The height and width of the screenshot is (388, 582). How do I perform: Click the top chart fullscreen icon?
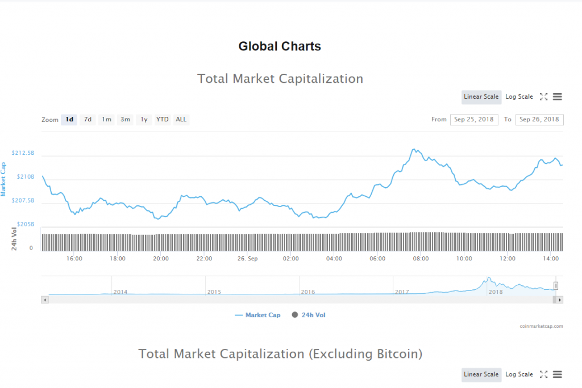coord(543,97)
